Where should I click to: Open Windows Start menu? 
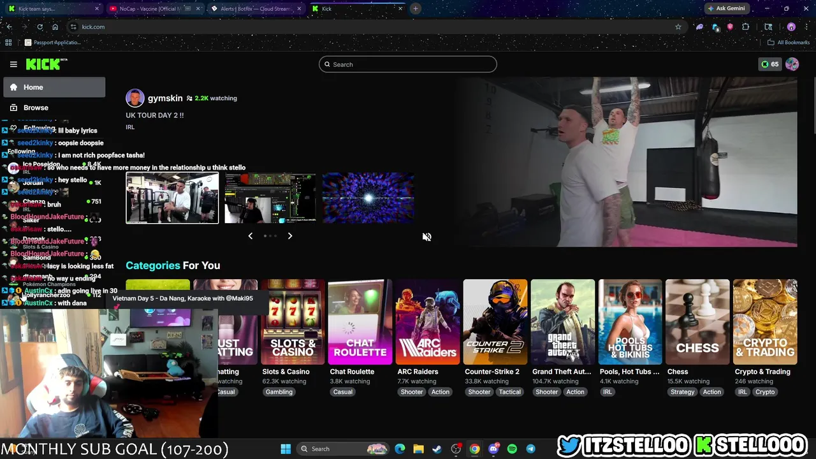coord(286,449)
